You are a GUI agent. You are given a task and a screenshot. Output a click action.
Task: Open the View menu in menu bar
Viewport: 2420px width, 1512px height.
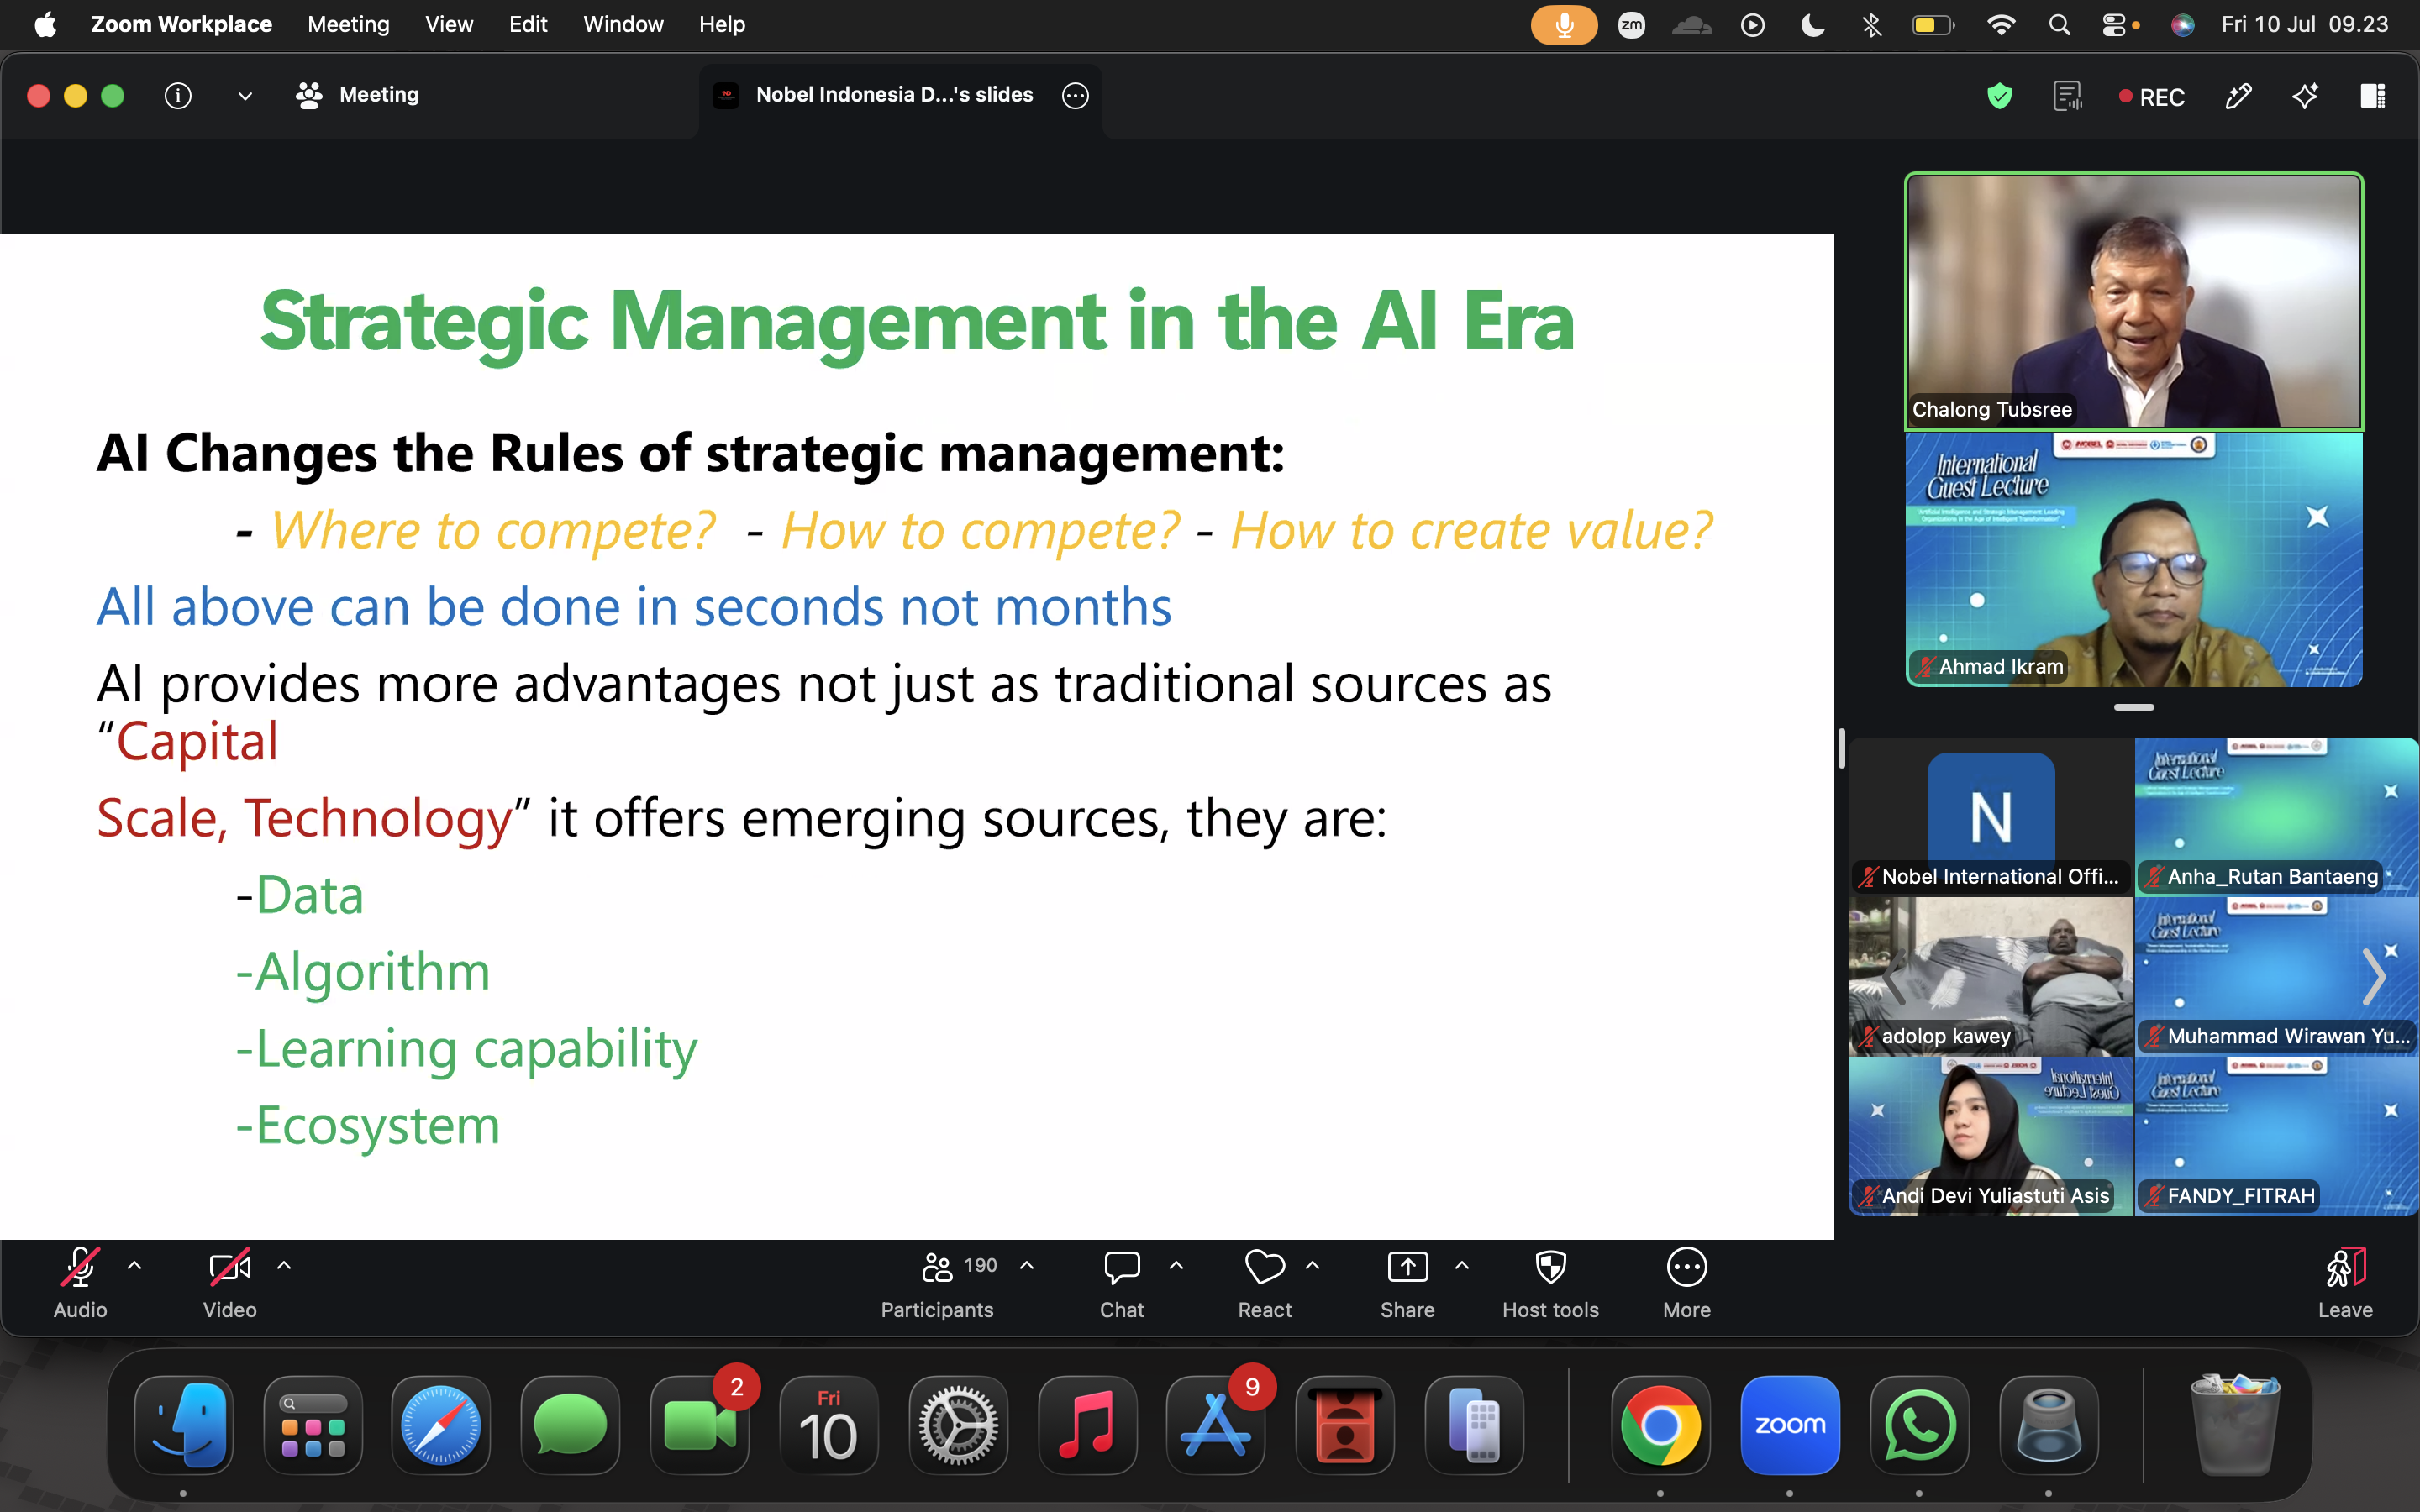[x=449, y=24]
